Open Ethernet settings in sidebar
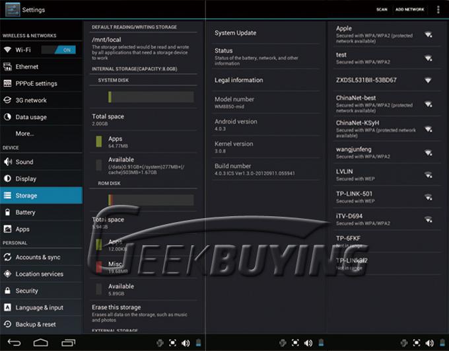 [x=41, y=67]
